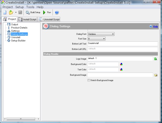Select Setup Builder in the tree
The height and width of the screenshot is (123, 162).
[18, 40]
